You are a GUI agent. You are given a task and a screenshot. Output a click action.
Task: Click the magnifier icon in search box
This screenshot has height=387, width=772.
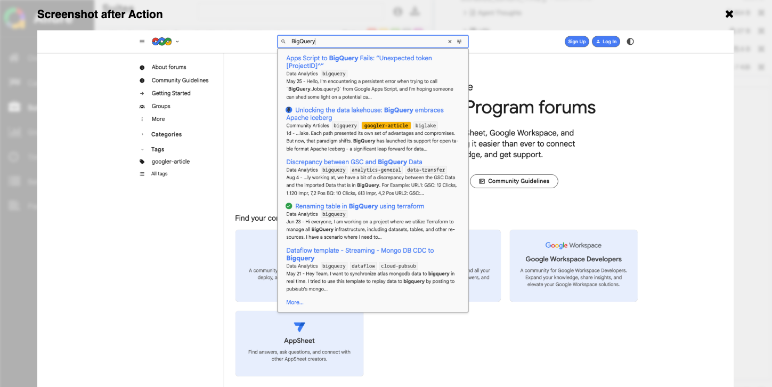tap(283, 42)
